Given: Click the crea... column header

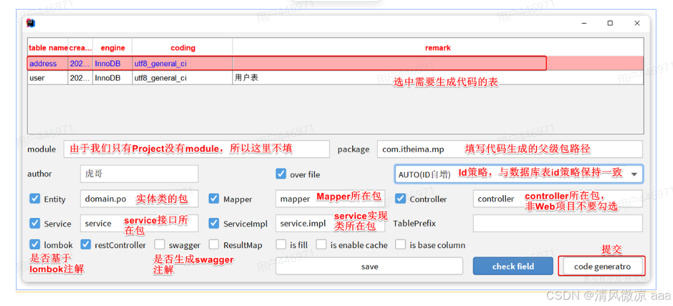Looking at the screenshot, I should [x=80, y=47].
